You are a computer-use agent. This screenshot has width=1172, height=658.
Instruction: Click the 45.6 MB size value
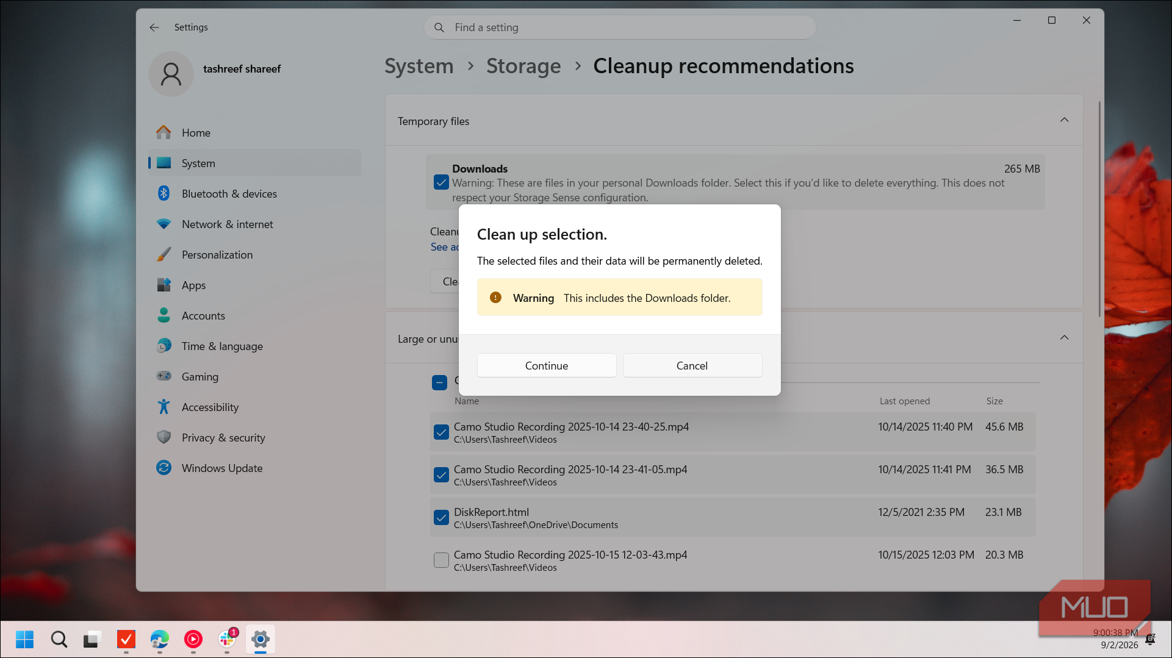coord(1004,427)
